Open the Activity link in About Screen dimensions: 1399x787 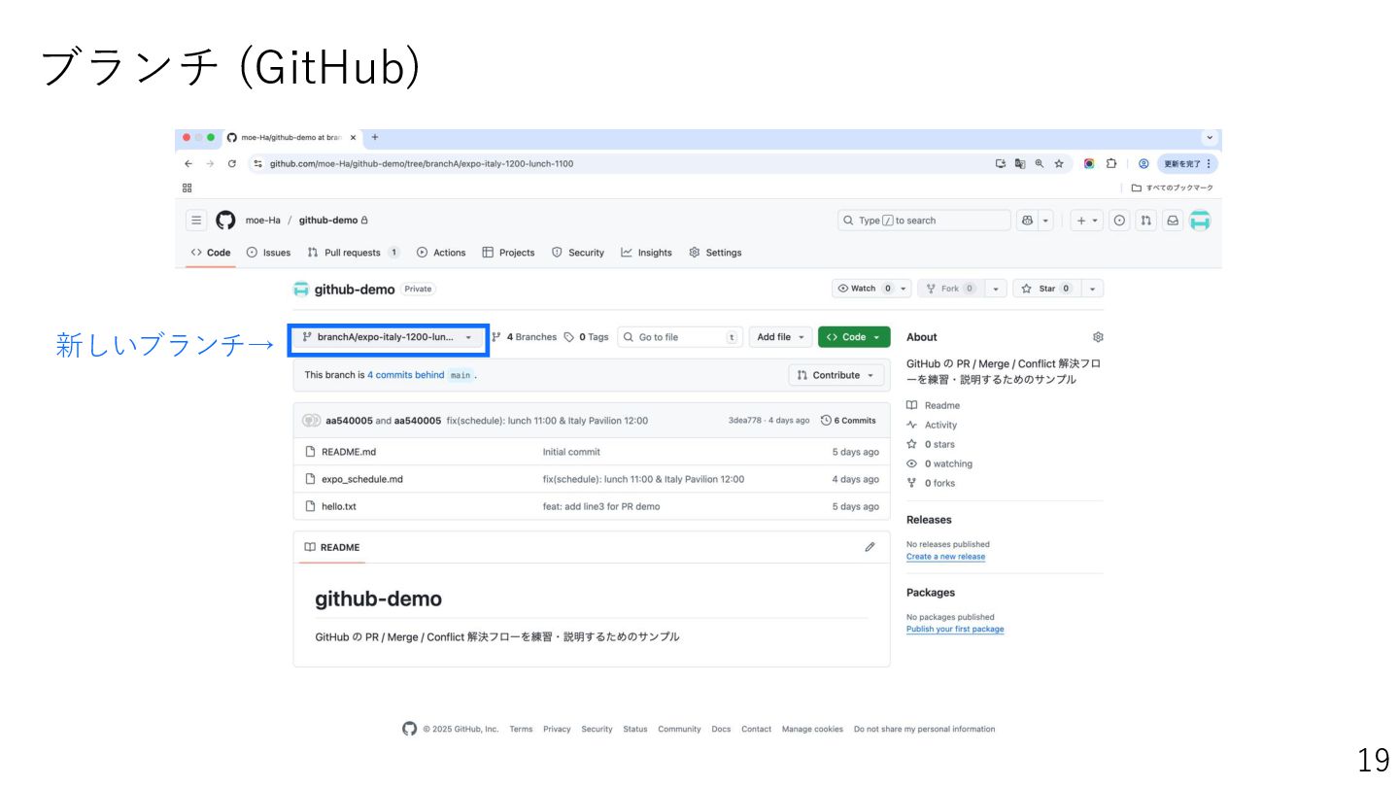pos(932,425)
